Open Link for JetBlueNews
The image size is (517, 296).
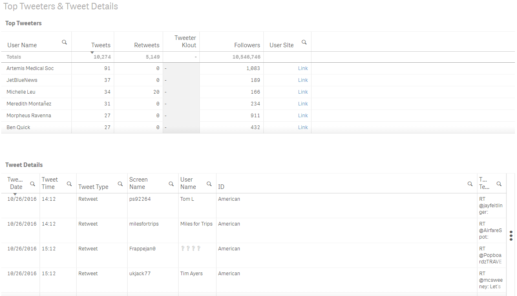pos(303,80)
